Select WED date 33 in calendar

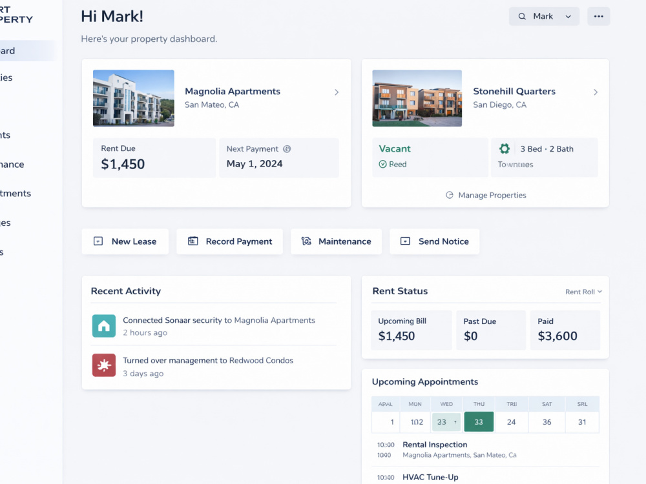point(446,422)
